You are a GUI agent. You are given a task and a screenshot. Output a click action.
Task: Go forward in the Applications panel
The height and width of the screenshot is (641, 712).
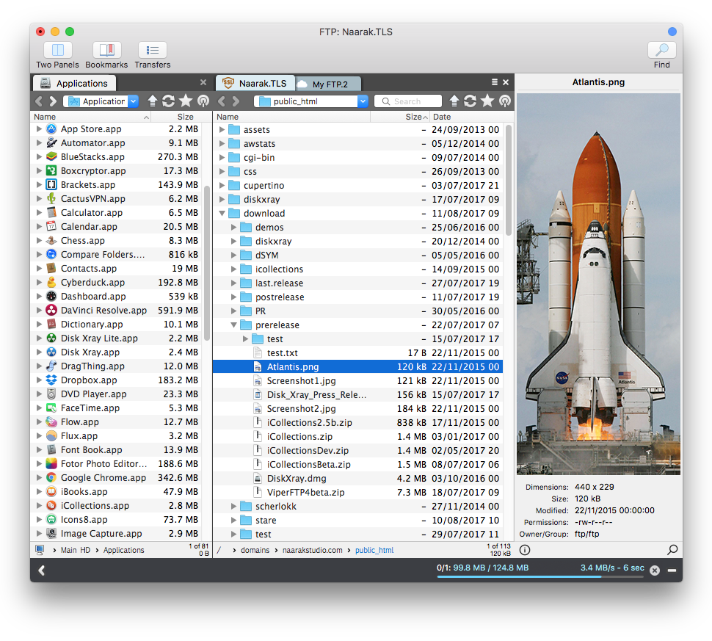[x=53, y=101]
